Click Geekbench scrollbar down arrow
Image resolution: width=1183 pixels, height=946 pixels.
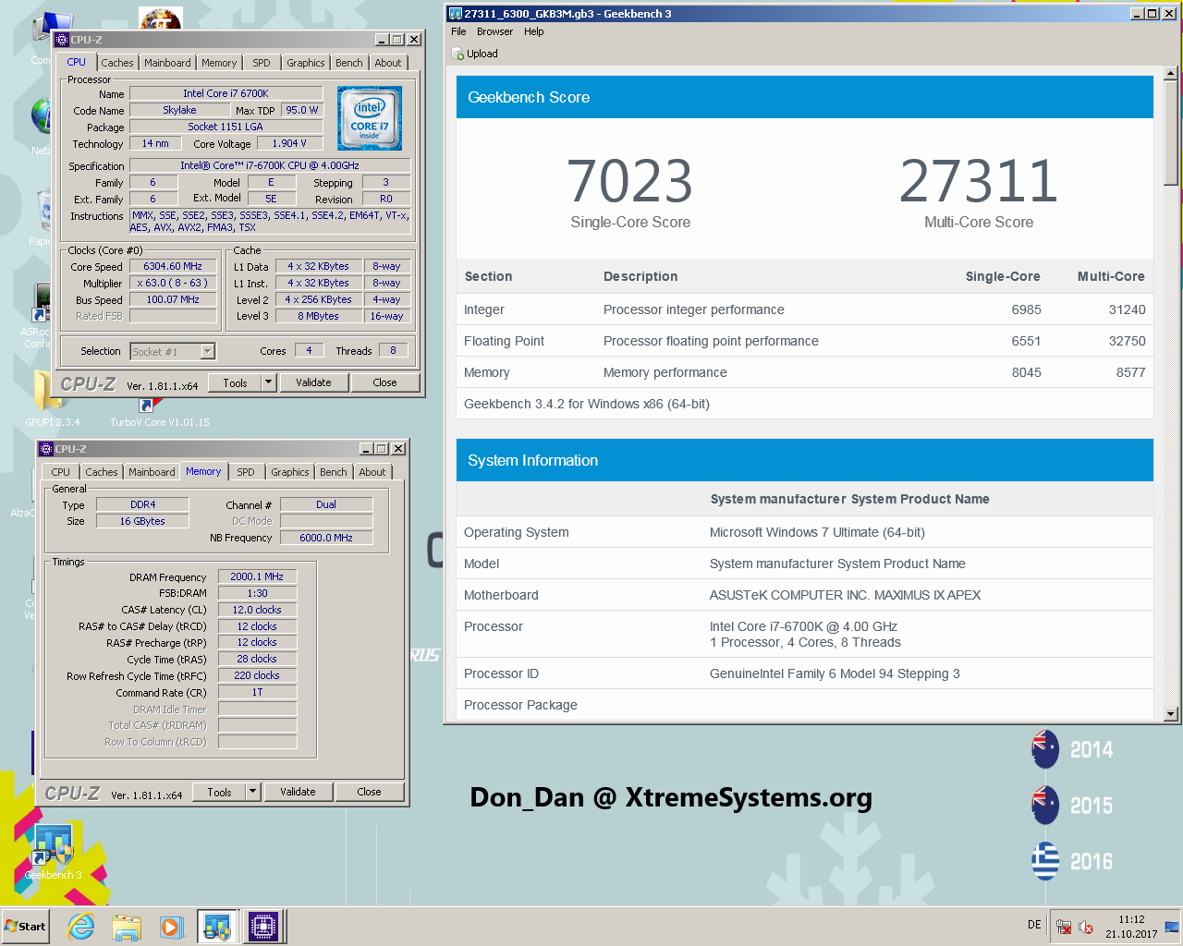pos(1171,713)
